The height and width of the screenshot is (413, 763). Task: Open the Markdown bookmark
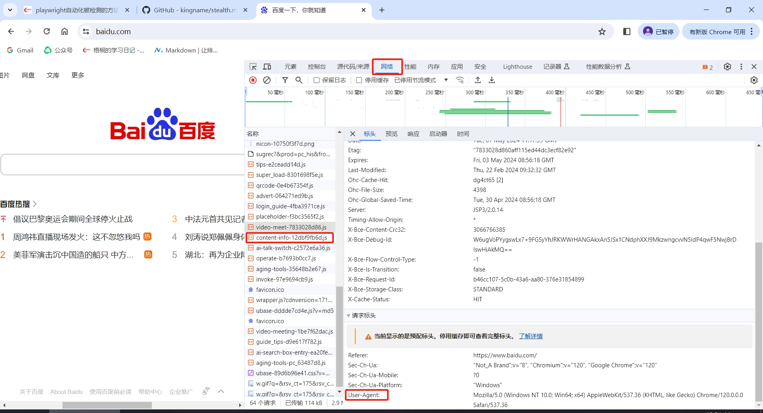tap(186, 50)
